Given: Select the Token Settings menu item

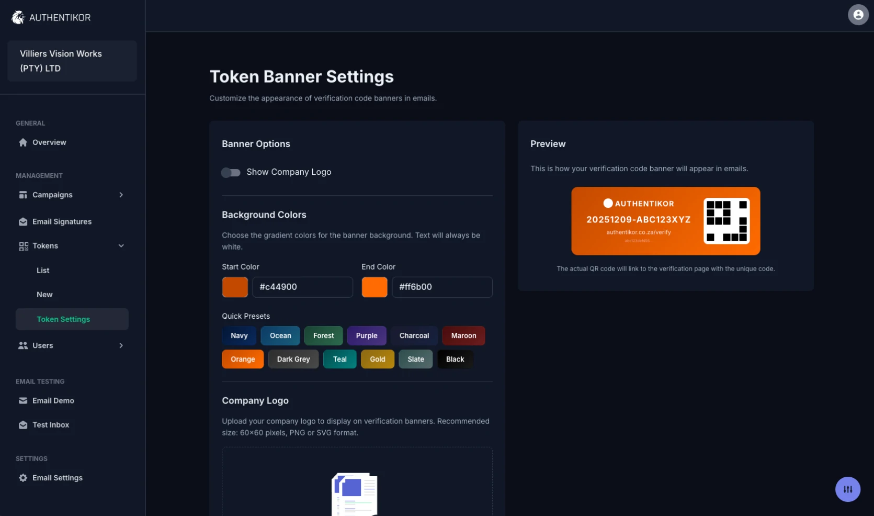Looking at the screenshot, I should [63, 319].
